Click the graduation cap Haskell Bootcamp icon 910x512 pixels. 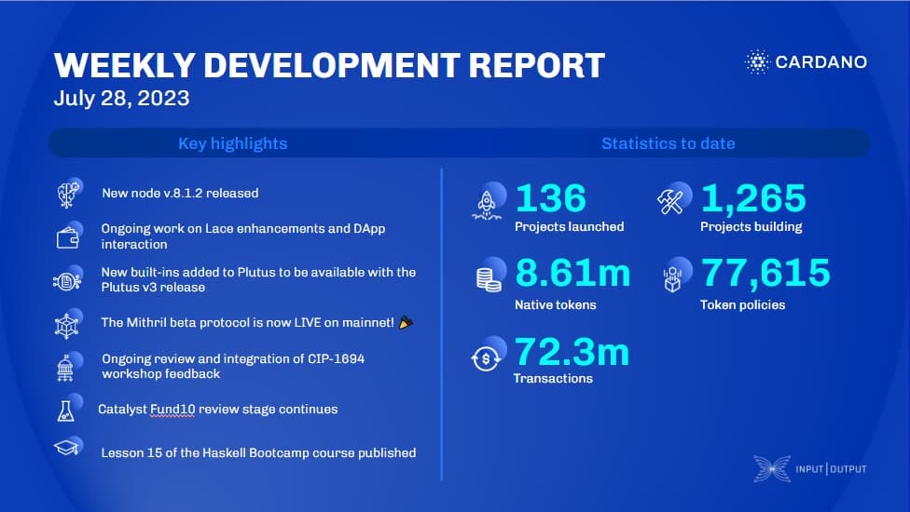[x=65, y=451]
